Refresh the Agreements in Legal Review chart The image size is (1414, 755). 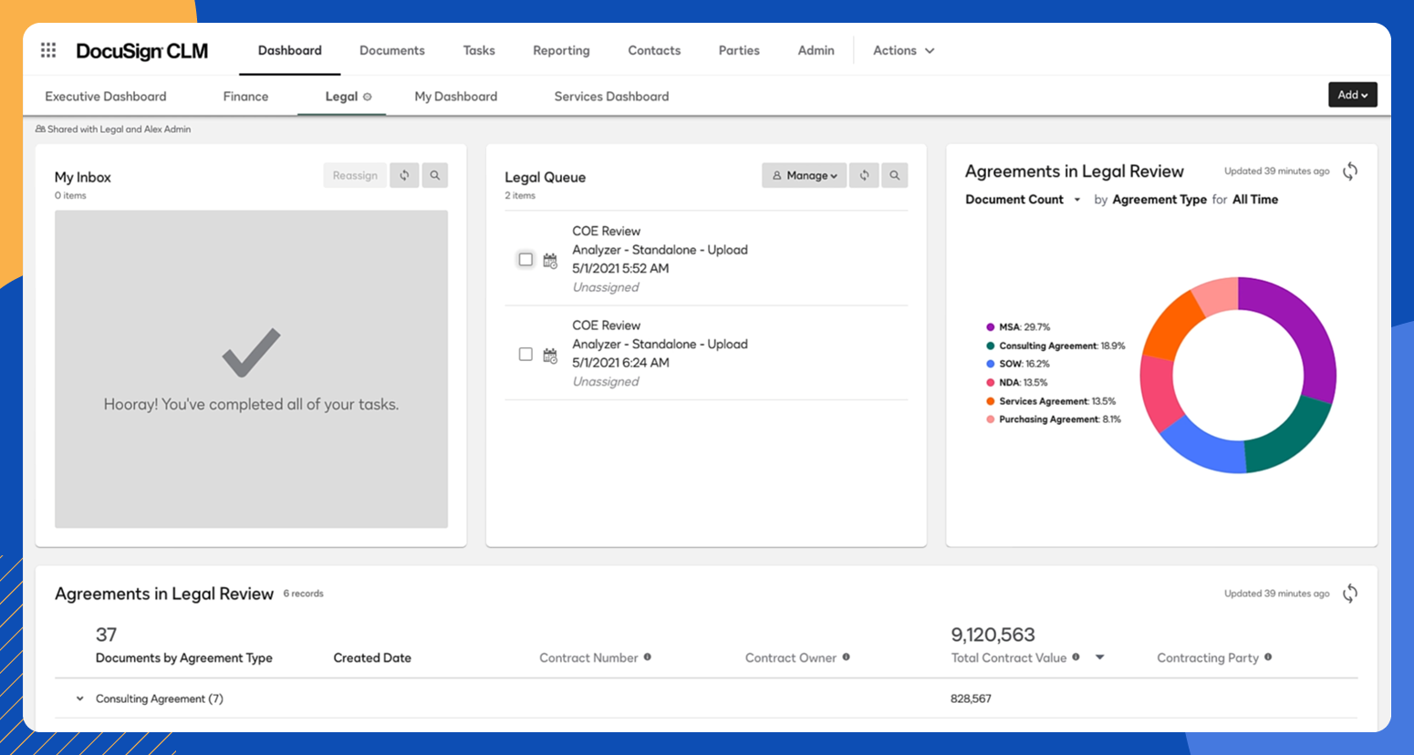click(x=1350, y=171)
